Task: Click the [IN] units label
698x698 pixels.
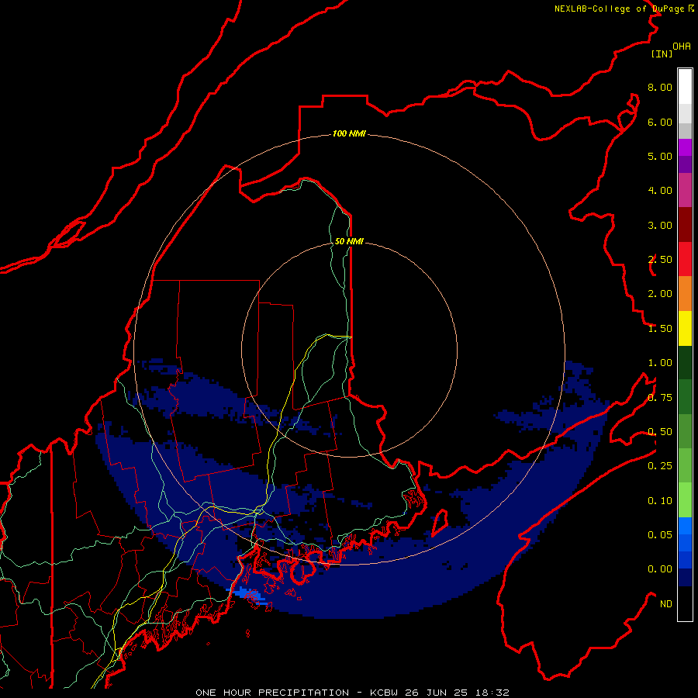Action: pyautogui.click(x=662, y=54)
